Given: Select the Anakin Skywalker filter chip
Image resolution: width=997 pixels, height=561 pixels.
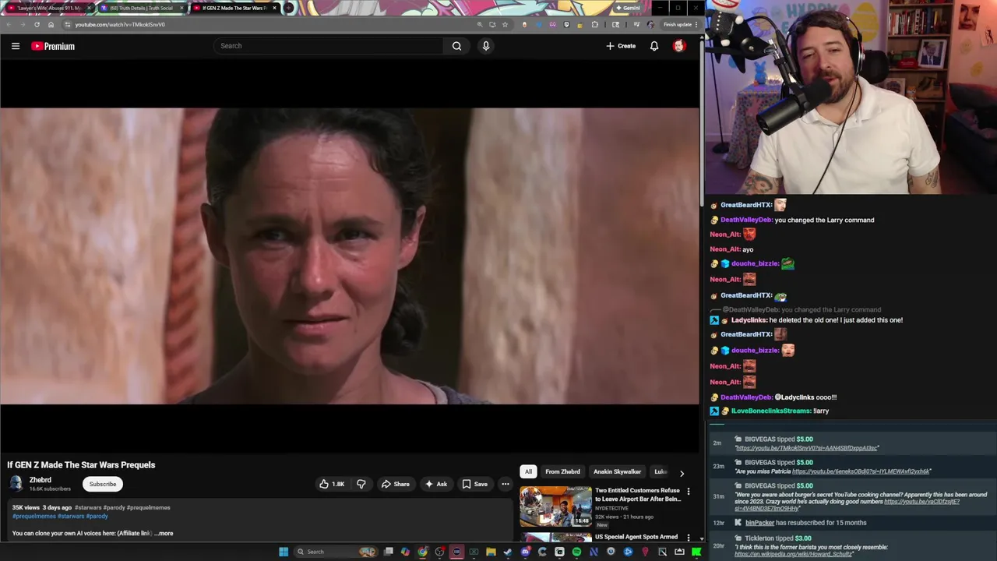Looking at the screenshot, I should [617, 471].
